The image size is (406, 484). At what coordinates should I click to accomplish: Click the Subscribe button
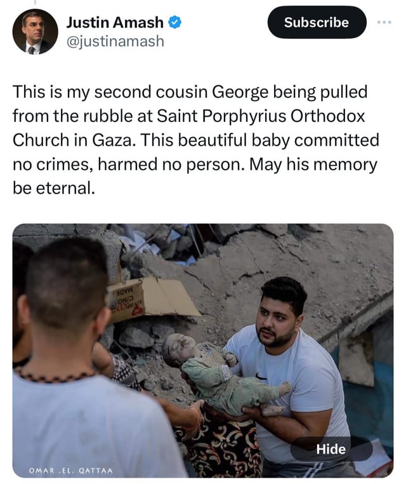(317, 22)
